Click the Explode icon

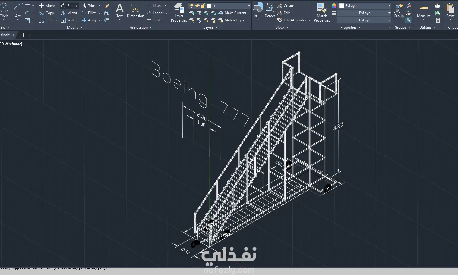pyautogui.click(x=107, y=13)
